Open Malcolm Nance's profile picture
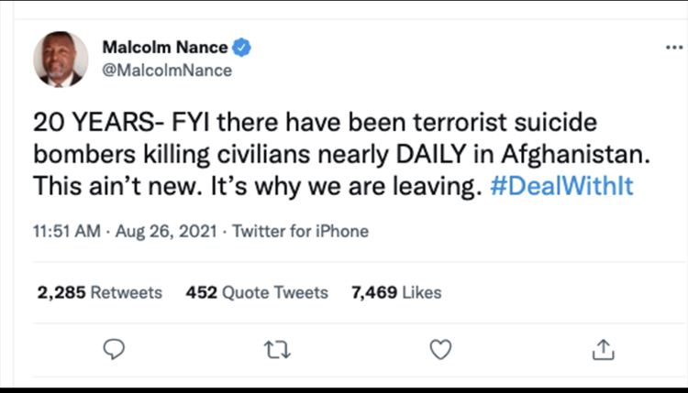The height and width of the screenshot is (393, 688). pos(61,60)
